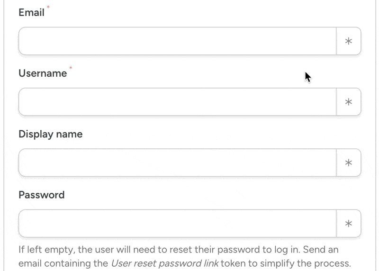Click the token asterisk button beside Email field

[349, 41]
